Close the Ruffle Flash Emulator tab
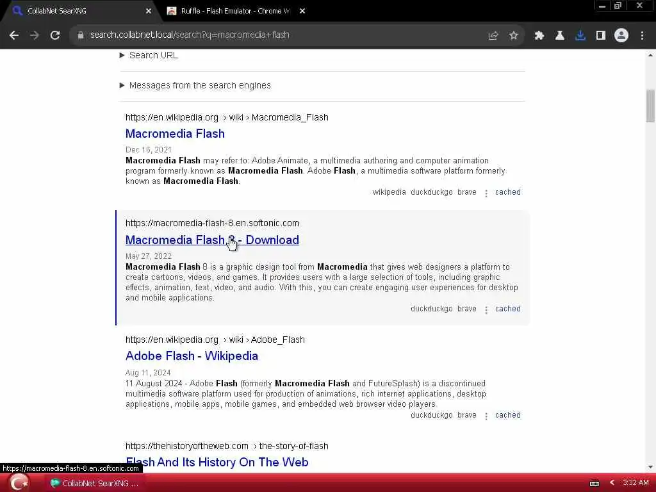 302,12
